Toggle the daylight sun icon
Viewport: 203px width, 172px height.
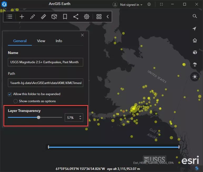pyautogui.click(x=195, y=77)
